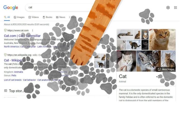Open the large orange cat photo thumbnail
Screen dimensions: 180x125
tap(162, 40)
